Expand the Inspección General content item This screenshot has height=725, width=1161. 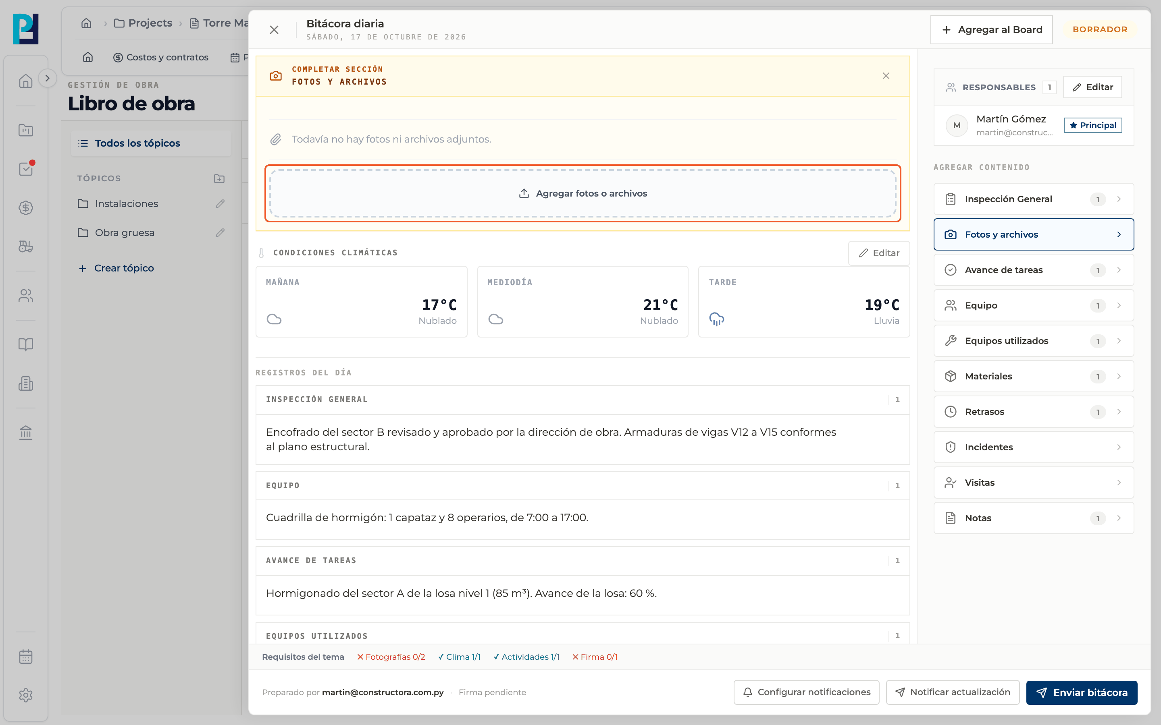[x=1033, y=199]
